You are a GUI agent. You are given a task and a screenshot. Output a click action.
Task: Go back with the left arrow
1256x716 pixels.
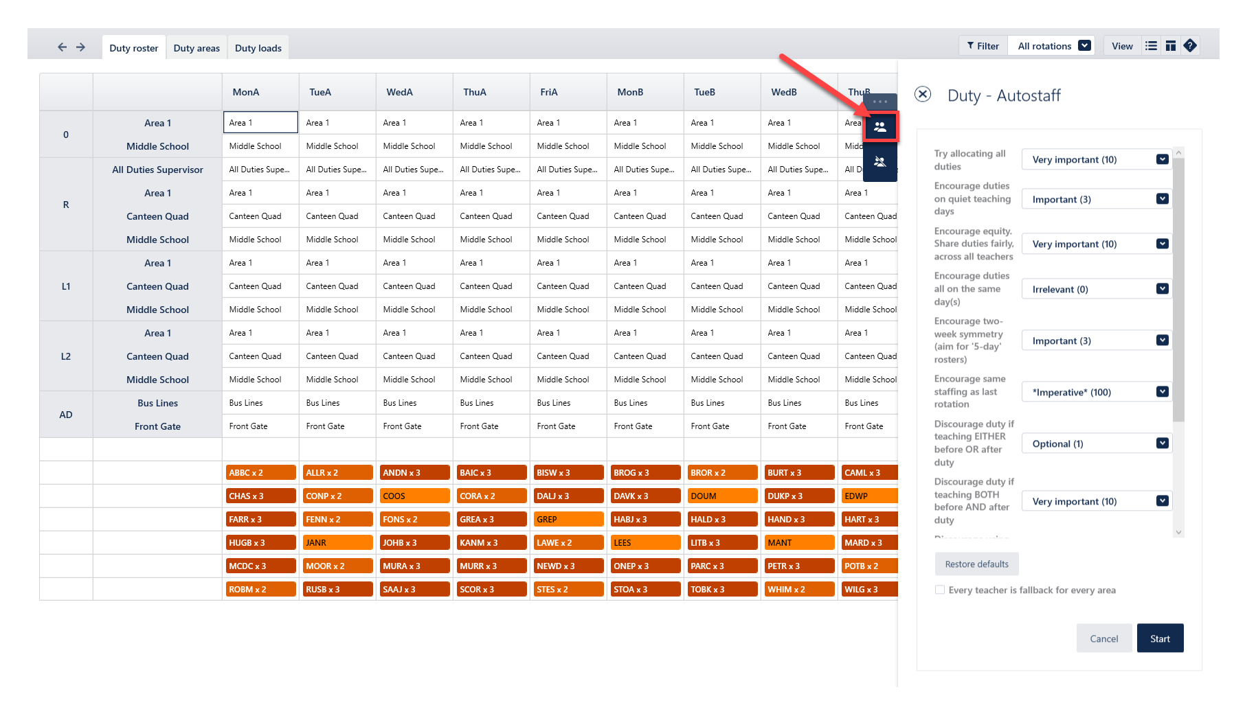click(63, 47)
